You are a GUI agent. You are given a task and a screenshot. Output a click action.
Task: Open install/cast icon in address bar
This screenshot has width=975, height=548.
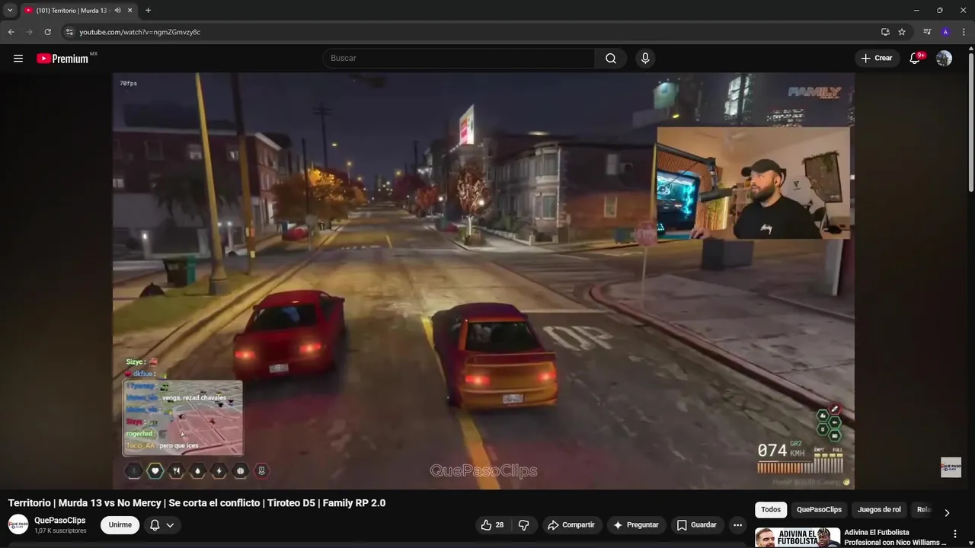click(885, 32)
